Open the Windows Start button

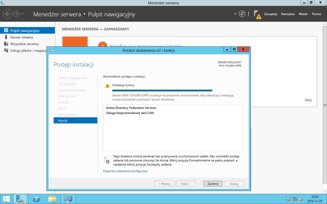tap(6, 199)
